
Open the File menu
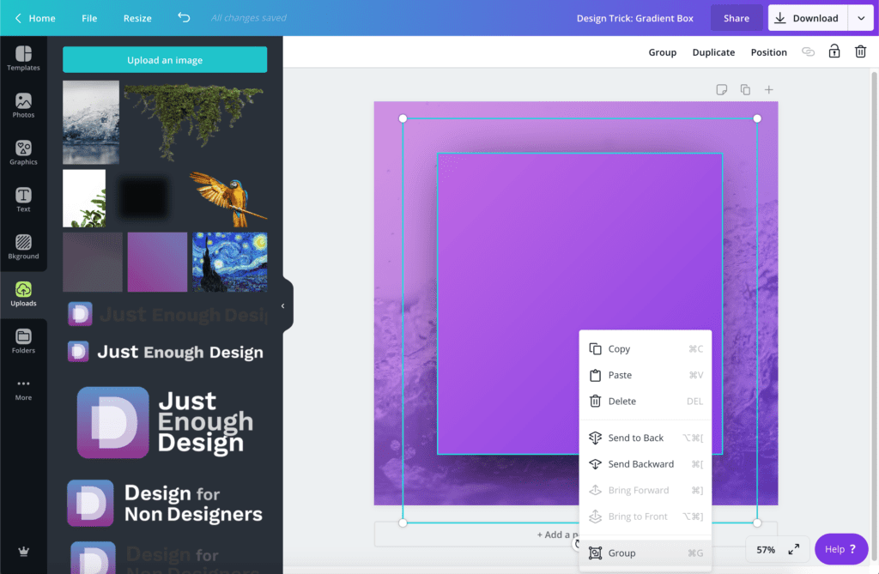coord(89,17)
